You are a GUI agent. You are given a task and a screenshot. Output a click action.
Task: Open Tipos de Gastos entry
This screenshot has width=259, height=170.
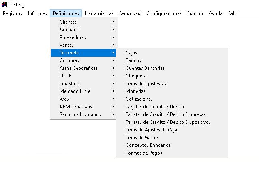coord(142,138)
